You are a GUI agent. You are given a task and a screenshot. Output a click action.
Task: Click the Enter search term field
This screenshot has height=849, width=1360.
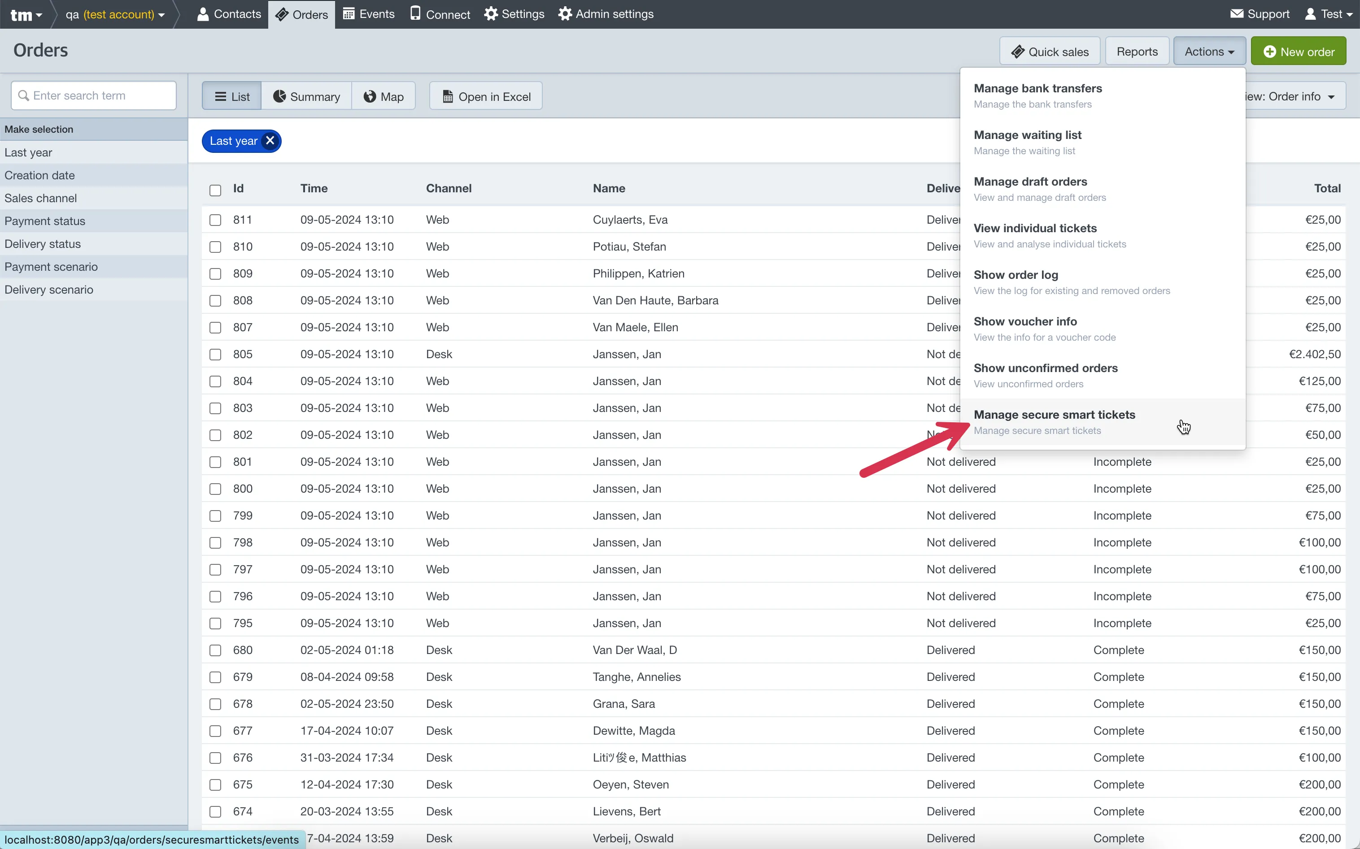(x=94, y=95)
